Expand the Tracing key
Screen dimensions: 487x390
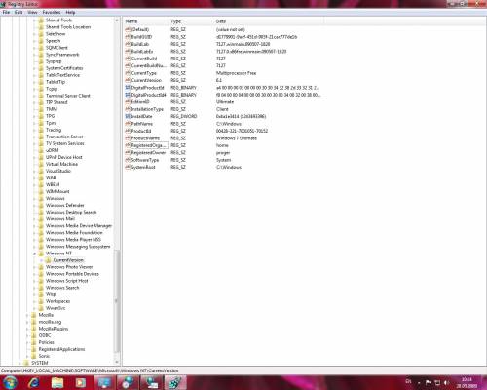pos(34,130)
